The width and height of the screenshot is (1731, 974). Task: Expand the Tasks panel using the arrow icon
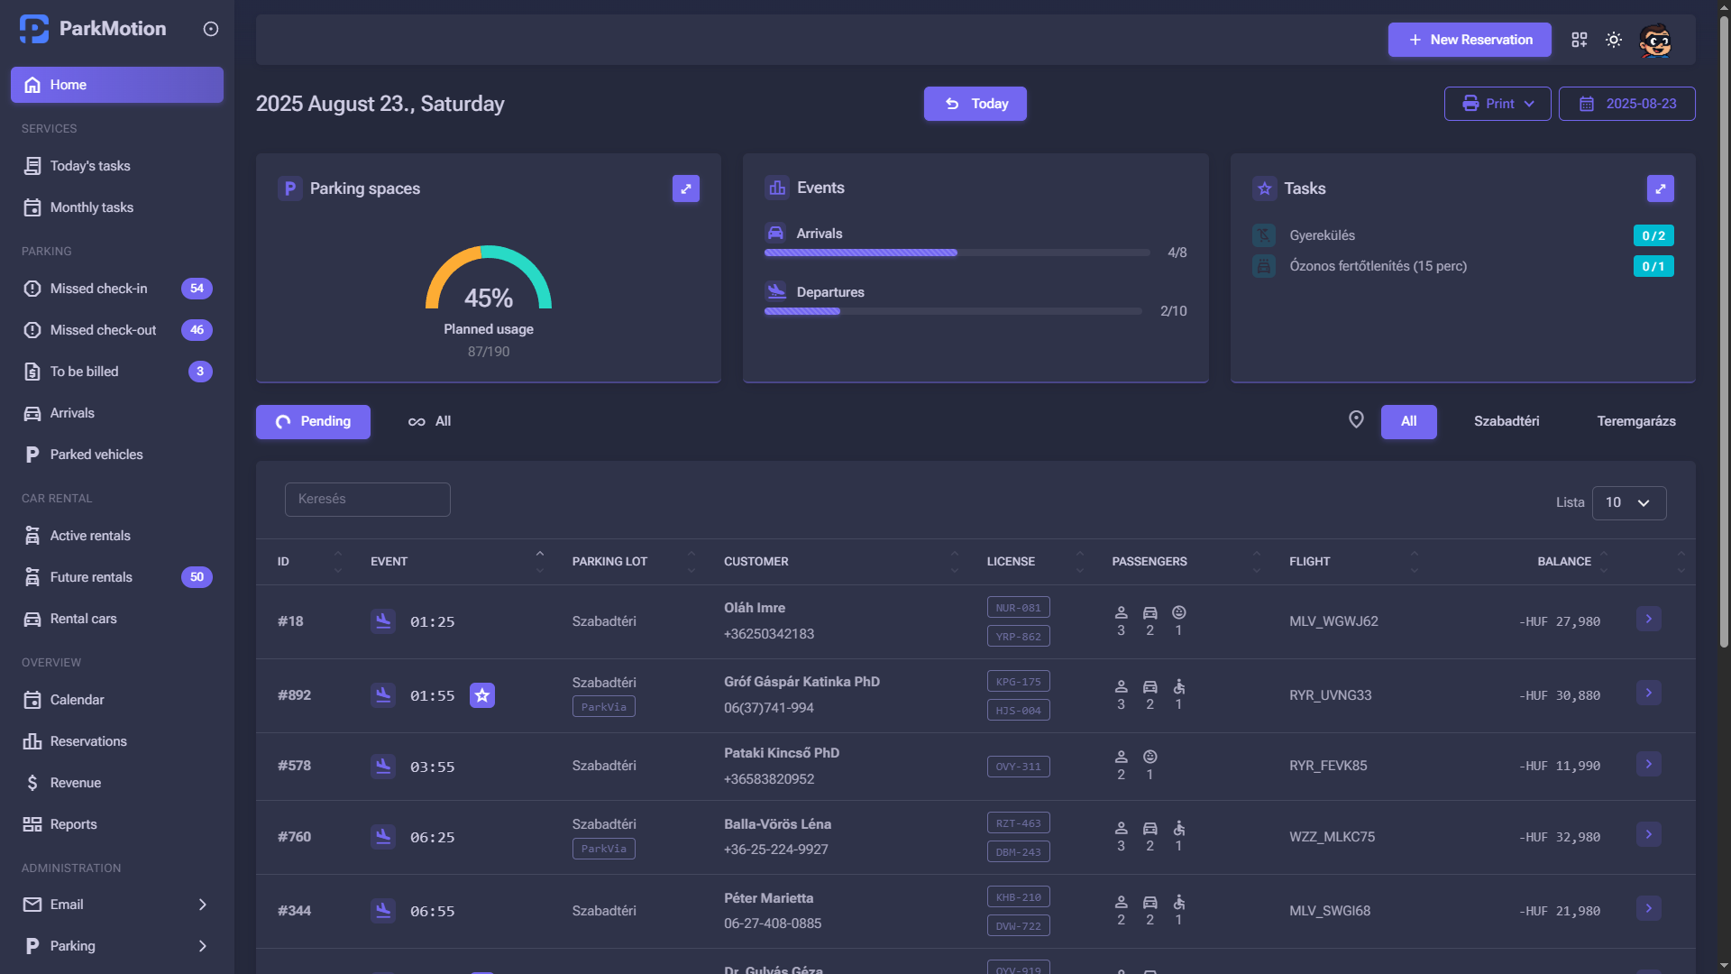click(1662, 188)
